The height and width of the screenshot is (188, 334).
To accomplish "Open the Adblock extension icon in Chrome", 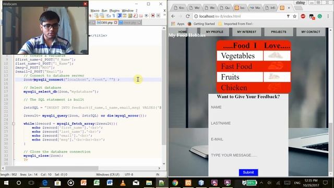I will point(303,16).
